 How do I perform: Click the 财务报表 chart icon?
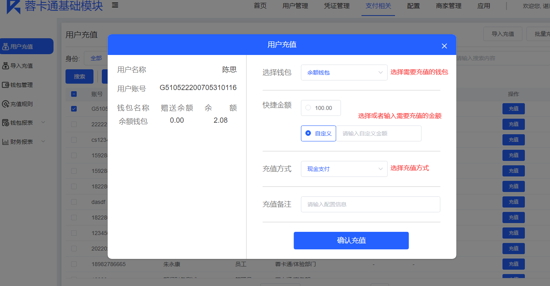[6, 142]
